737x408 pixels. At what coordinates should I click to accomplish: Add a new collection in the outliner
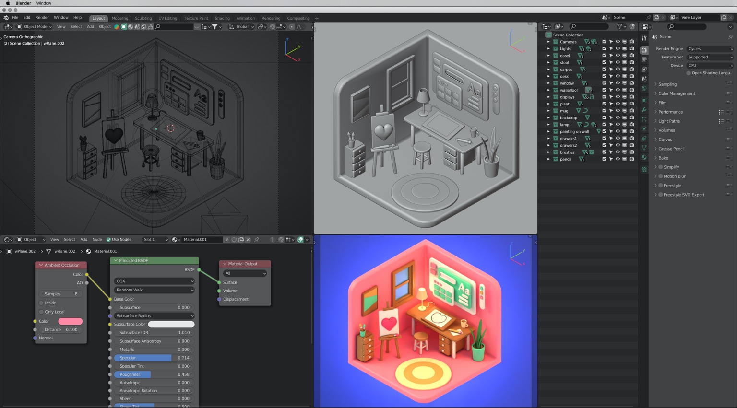pyautogui.click(x=632, y=27)
